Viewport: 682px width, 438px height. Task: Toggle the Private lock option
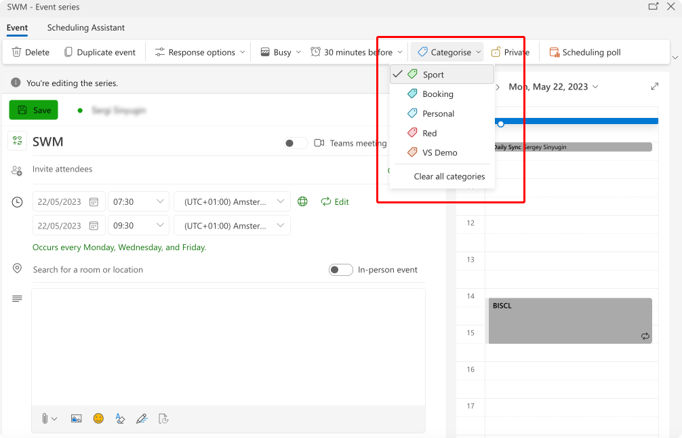(510, 52)
